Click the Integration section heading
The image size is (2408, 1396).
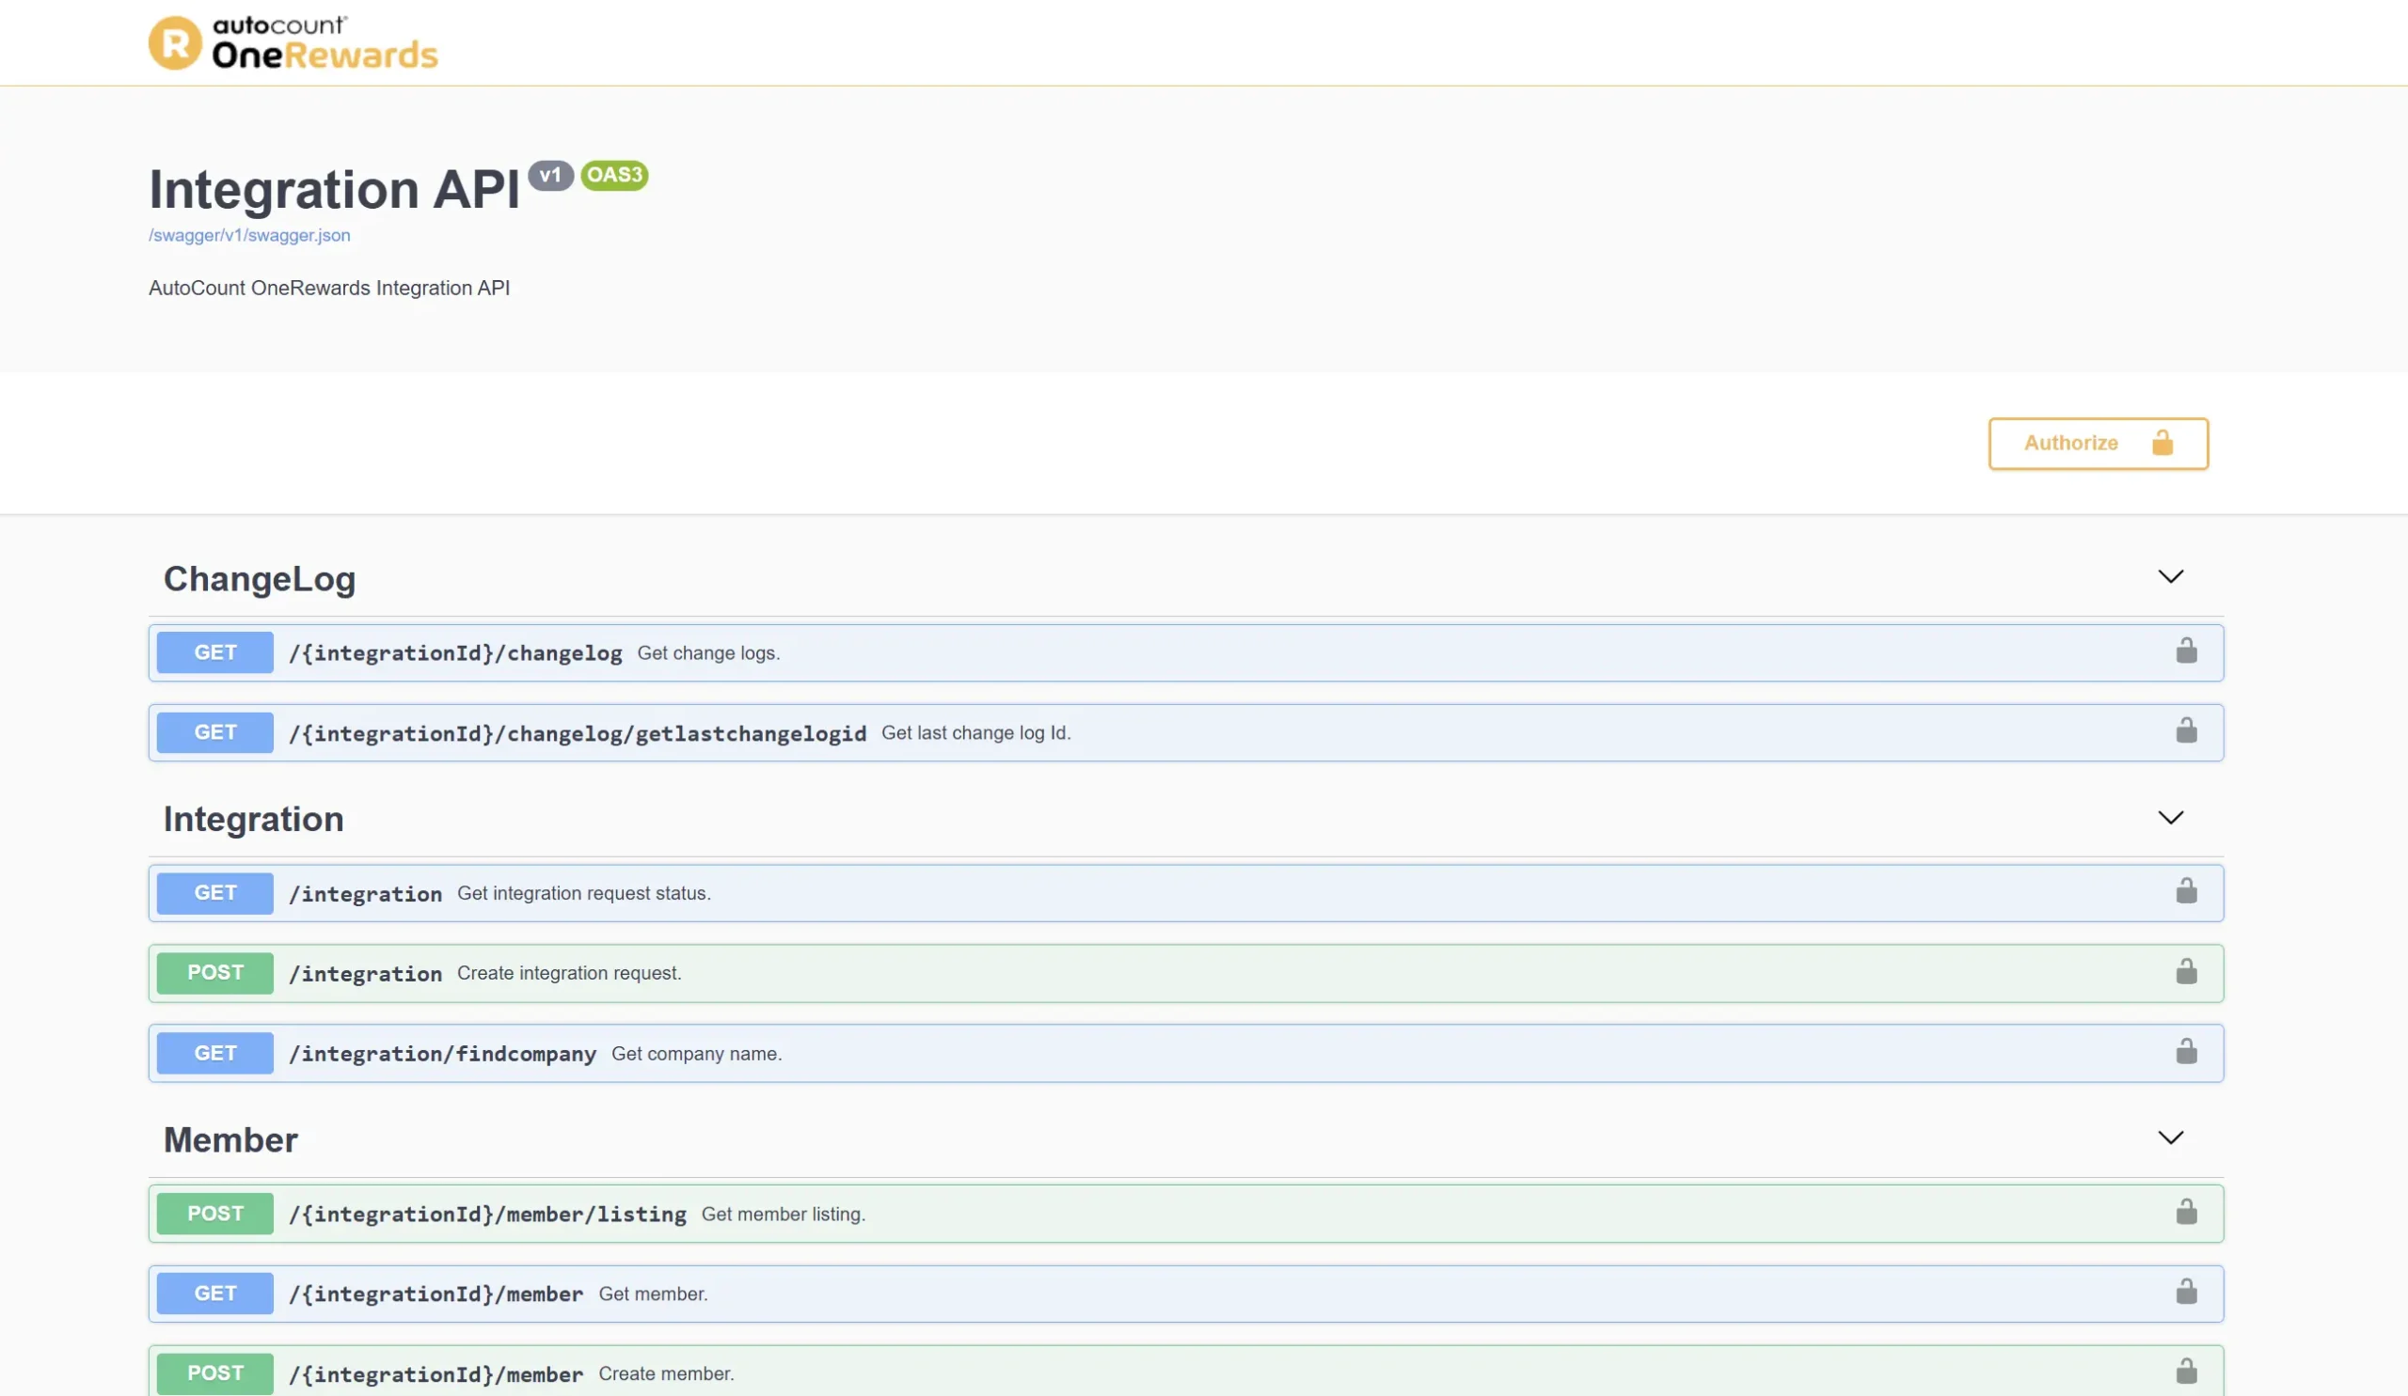point(253,819)
